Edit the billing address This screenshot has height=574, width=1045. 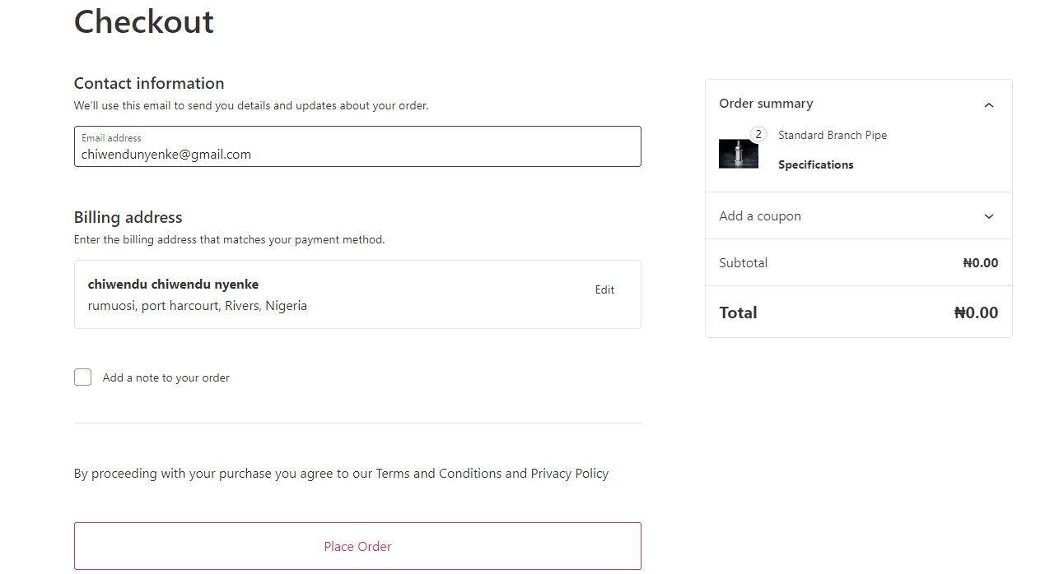point(604,289)
